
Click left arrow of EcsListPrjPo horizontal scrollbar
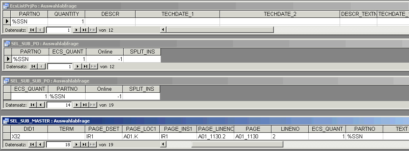coord(163,29)
